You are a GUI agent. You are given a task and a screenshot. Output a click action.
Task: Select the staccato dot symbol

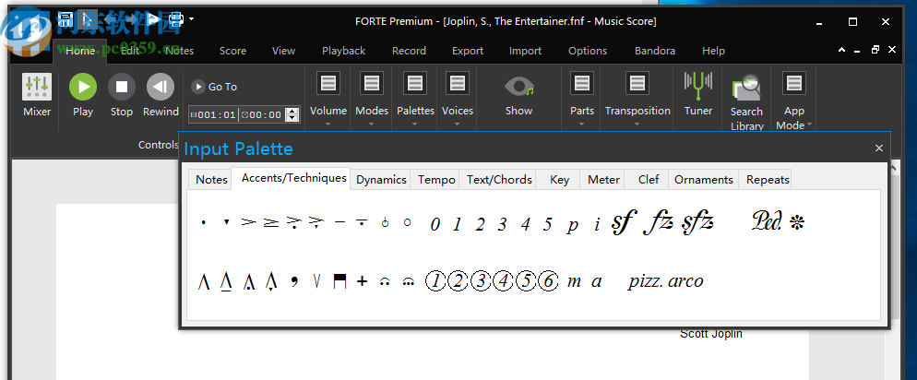click(x=203, y=222)
